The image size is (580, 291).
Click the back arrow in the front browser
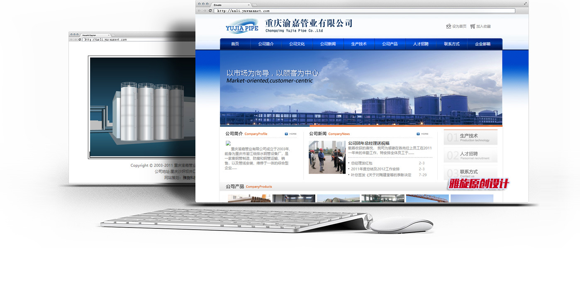click(x=199, y=11)
